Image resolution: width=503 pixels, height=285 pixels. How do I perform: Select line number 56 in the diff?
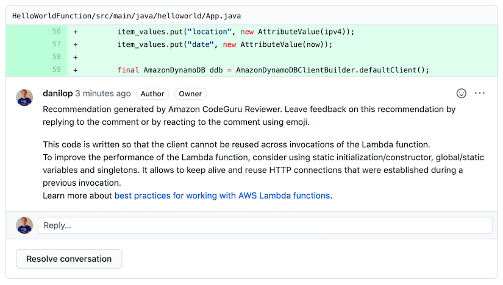click(57, 31)
